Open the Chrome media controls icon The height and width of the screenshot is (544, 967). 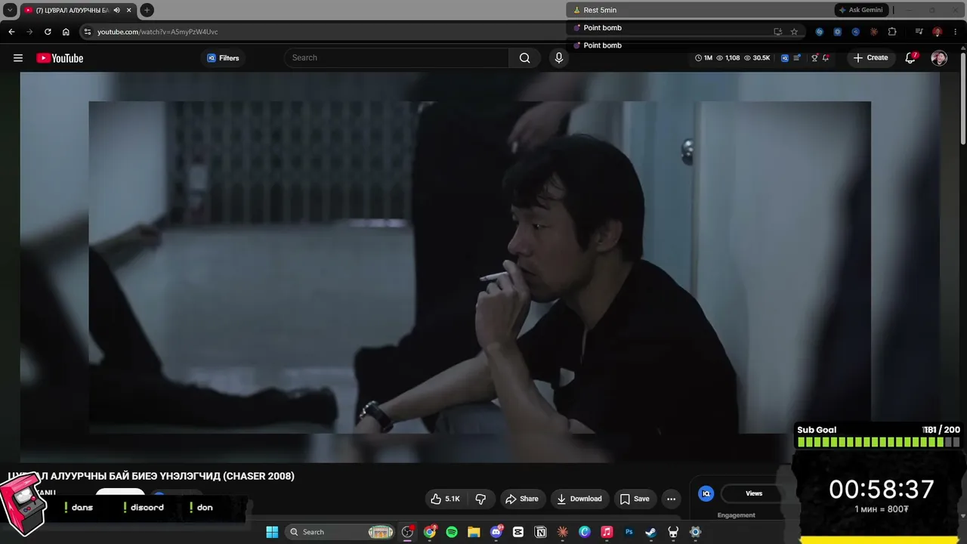click(x=919, y=32)
